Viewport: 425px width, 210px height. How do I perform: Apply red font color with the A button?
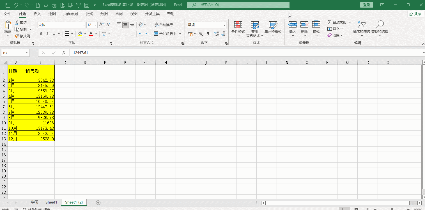tap(91, 34)
